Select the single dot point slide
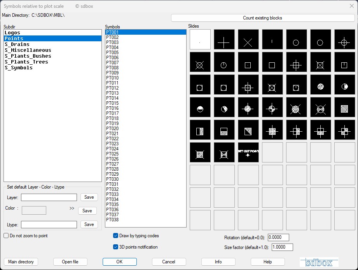This screenshot has height=270, width=358. point(200,39)
